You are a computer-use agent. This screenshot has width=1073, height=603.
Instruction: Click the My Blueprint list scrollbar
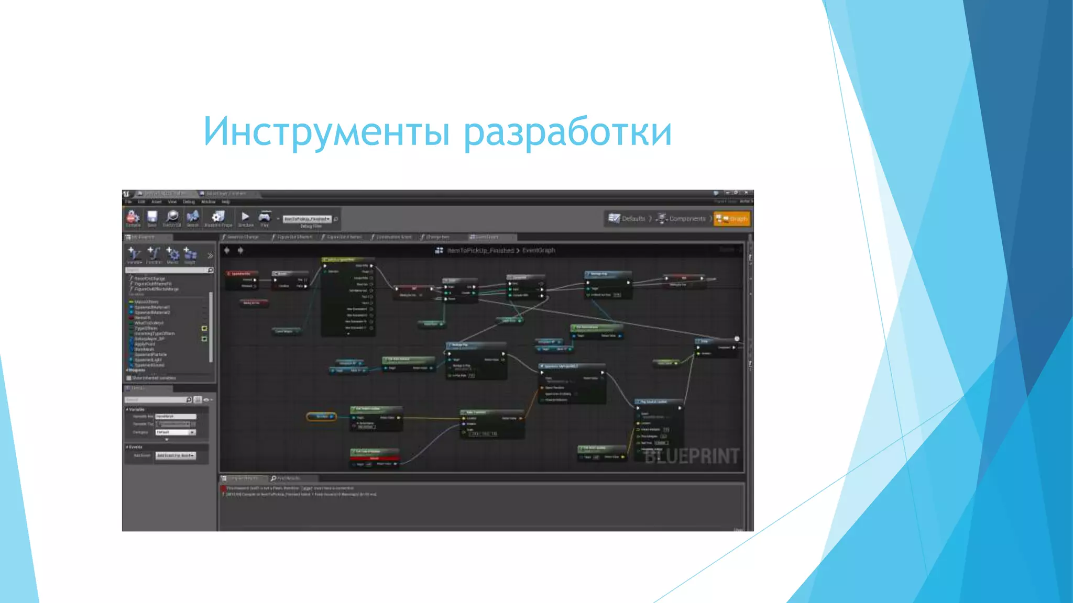tap(211, 327)
